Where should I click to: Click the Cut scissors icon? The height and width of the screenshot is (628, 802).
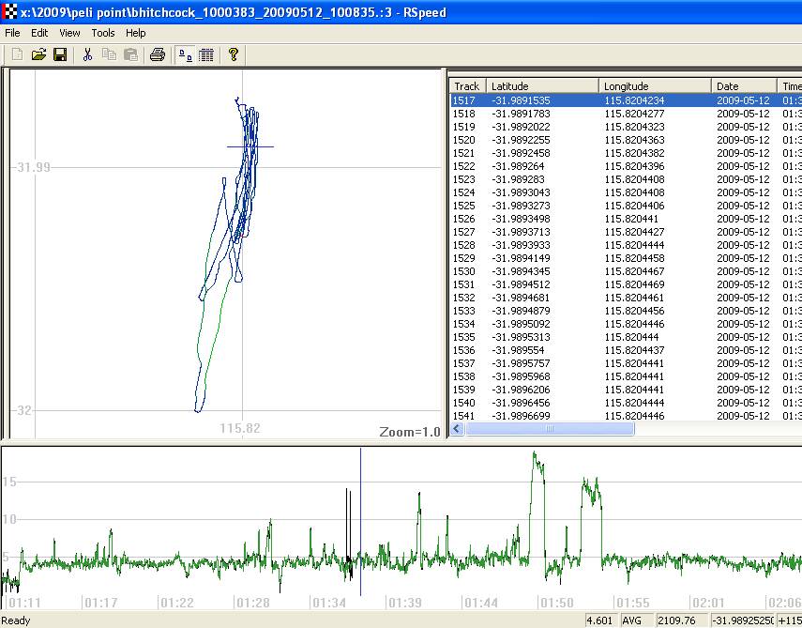click(87, 55)
